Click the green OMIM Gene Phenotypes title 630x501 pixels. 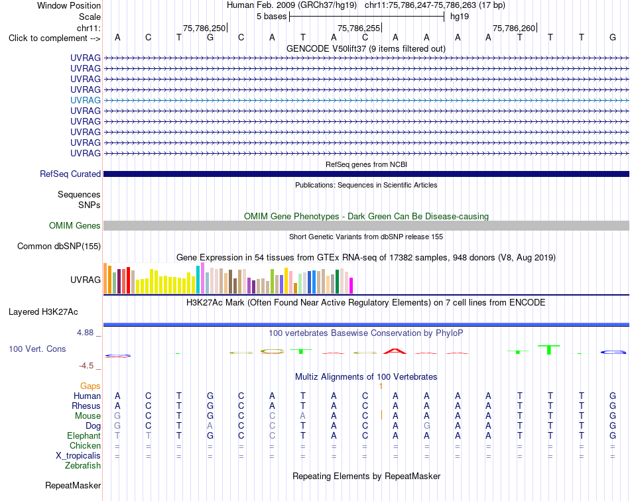coord(366,217)
